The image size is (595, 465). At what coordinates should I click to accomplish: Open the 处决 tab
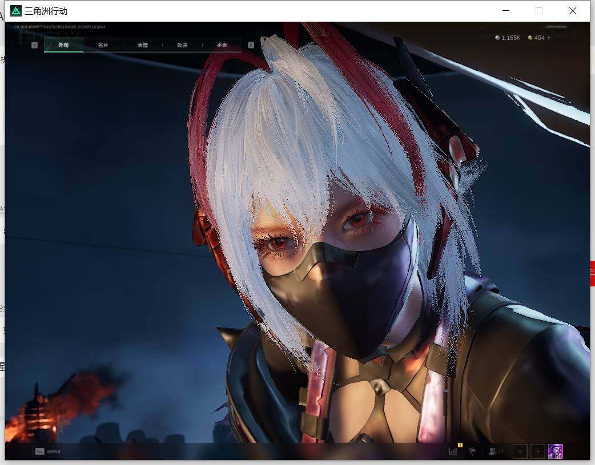click(x=182, y=45)
